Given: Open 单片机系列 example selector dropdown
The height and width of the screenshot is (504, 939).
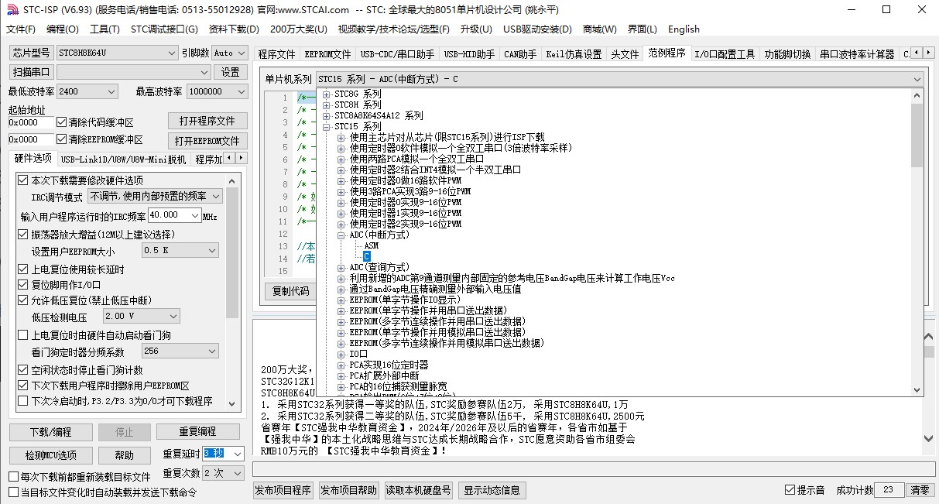Looking at the screenshot, I should pyautogui.click(x=619, y=79).
